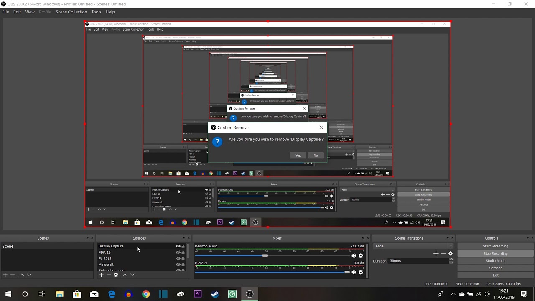Mute Mic/Aux with its speaker icon
The height and width of the screenshot is (301, 535).
click(354, 272)
